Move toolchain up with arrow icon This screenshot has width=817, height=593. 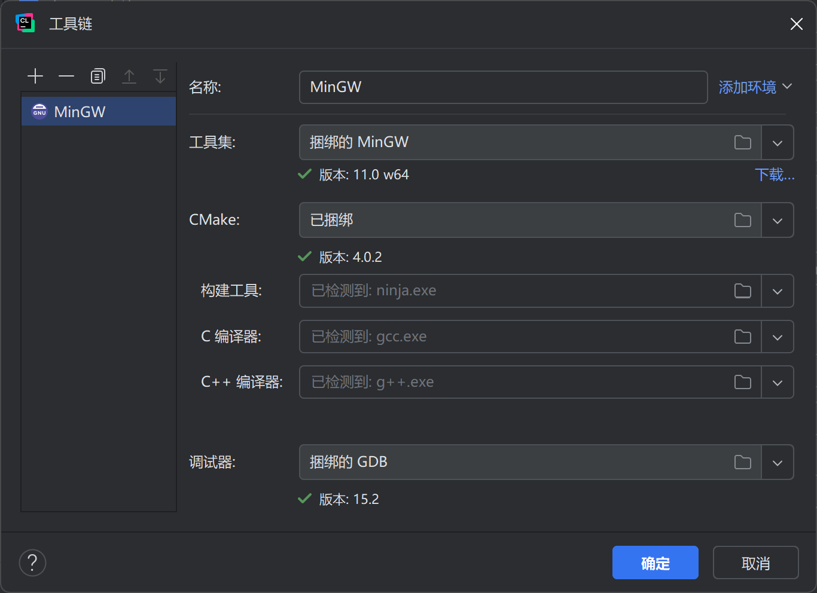click(129, 76)
